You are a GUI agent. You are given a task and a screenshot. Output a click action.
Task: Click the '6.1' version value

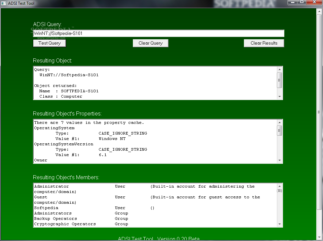[x=103, y=155]
